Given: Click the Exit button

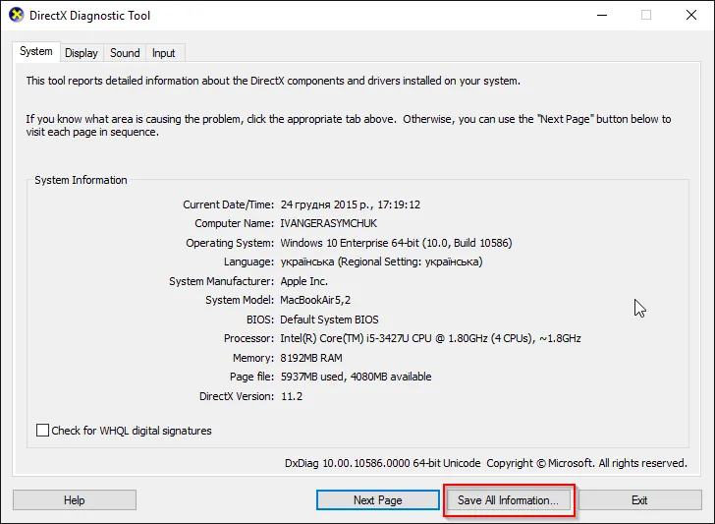Looking at the screenshot, I should (639, 500).
